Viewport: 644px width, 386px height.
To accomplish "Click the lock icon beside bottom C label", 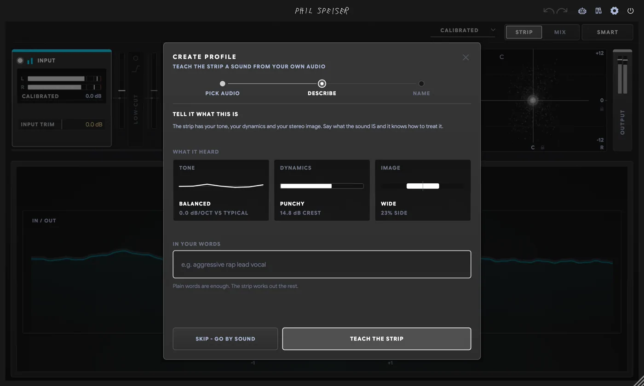I will pos(543,148).
